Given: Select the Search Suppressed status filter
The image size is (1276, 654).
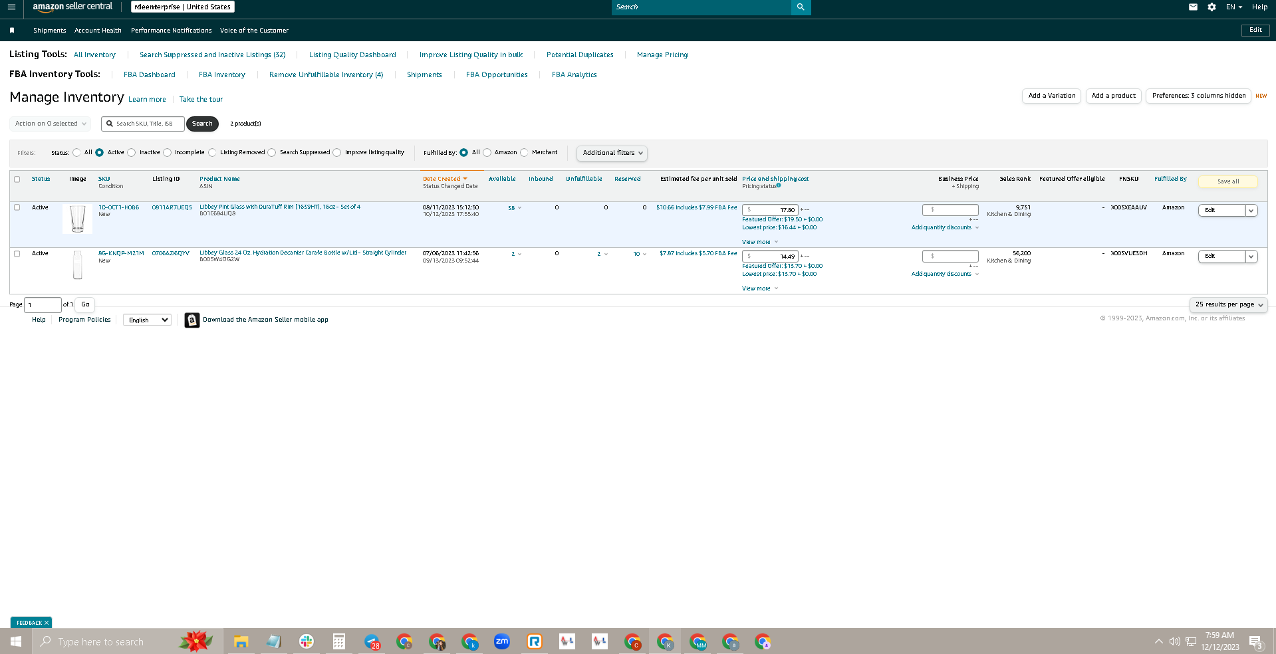Looking at the screenshot, I should pos(272,153).
